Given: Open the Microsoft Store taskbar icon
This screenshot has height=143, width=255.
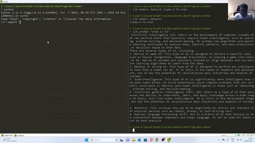Looking at the screenshot, I should click(x=145, y=140).
